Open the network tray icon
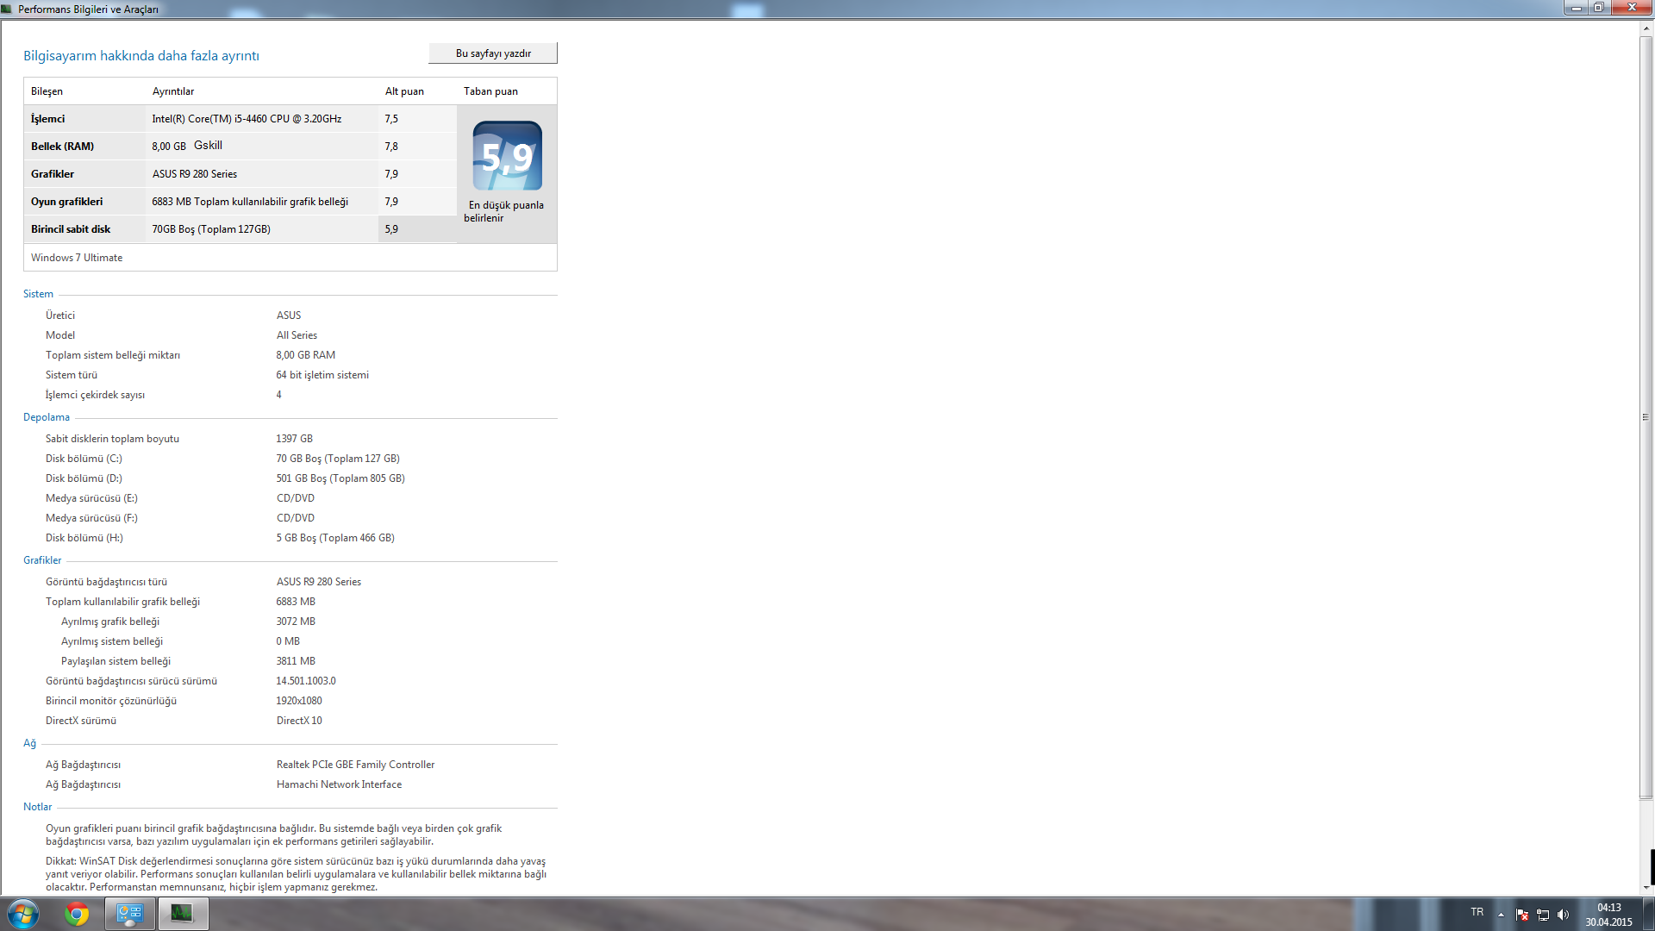This screenshot has width=1655, height=931. click(x=1543, y=915)
